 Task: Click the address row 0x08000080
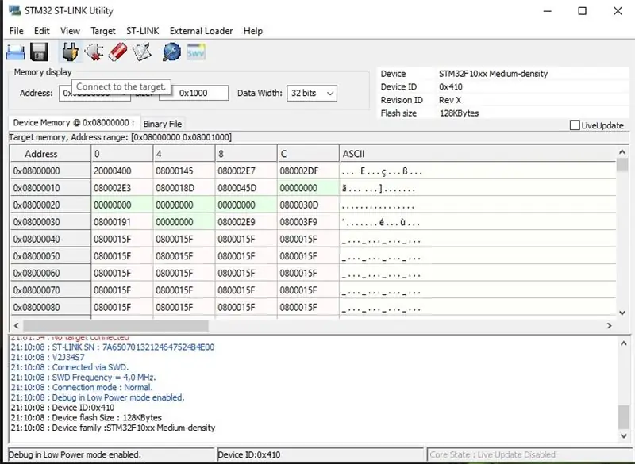coord(50,307)
